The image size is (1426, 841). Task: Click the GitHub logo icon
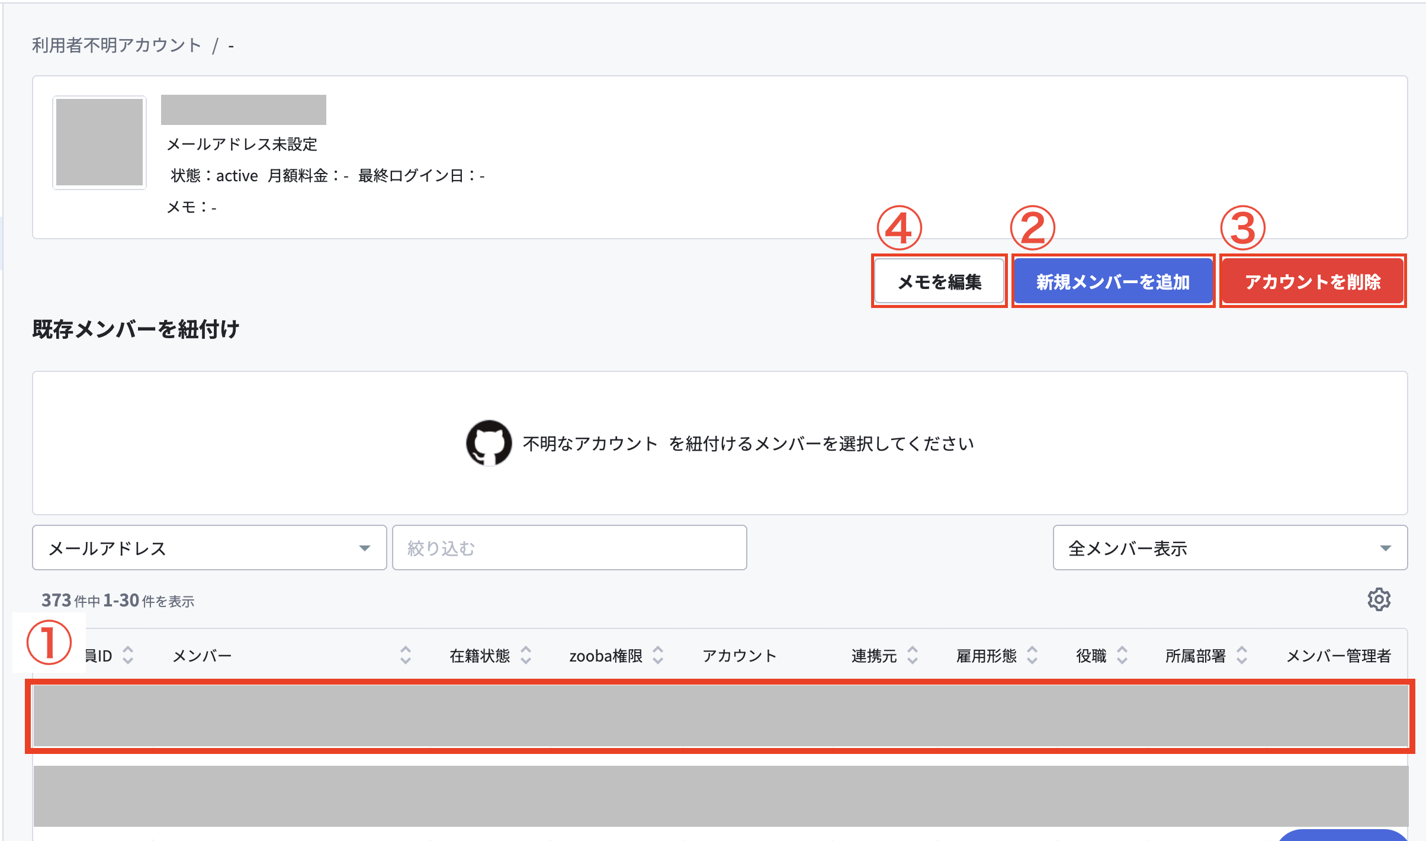[489, 443]
